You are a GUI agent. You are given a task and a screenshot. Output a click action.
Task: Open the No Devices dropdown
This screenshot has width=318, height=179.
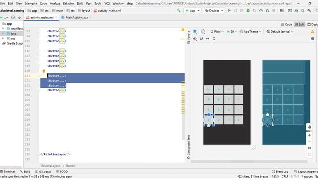(214, 11)
